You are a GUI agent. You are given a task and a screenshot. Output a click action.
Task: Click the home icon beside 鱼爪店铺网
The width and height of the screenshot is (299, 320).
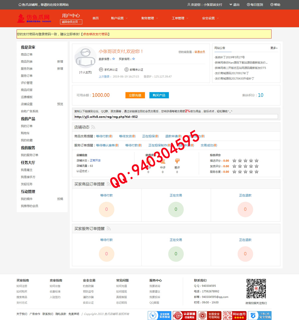click(x=20, y=5)
